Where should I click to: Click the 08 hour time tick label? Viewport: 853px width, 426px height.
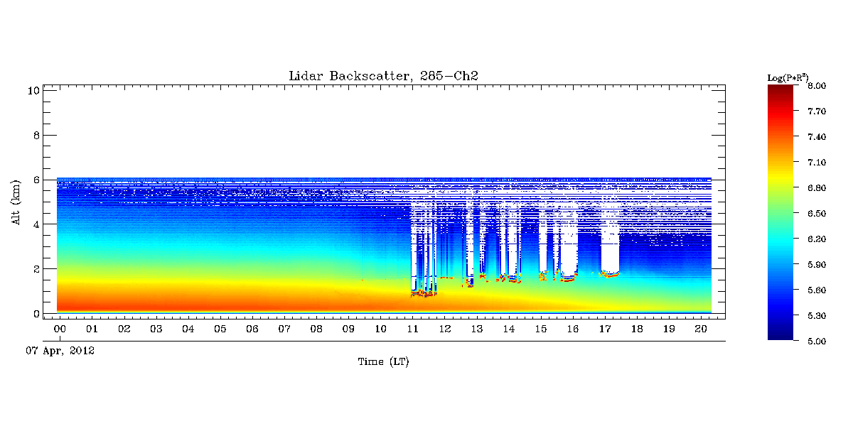[x=316, y=329]
